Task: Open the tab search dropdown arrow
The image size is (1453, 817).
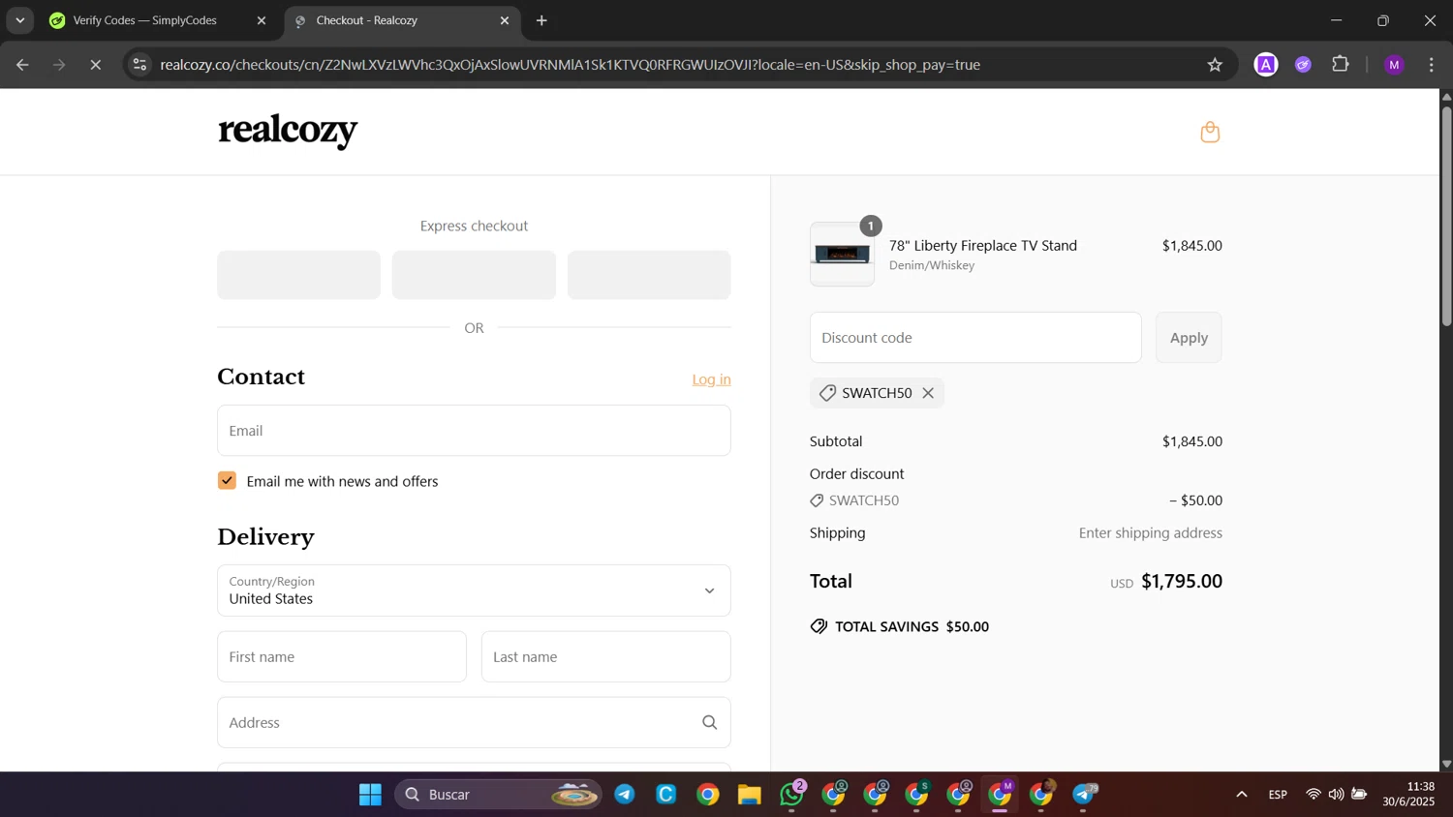Action: pyautogui.click(x=19, y=20)
